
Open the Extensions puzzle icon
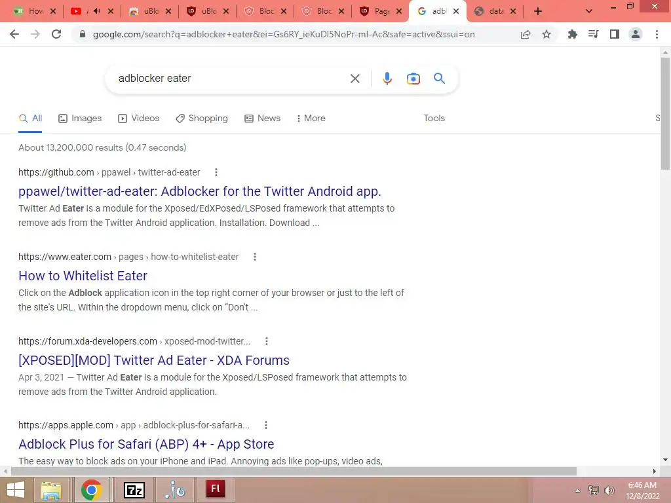pyautogui.click(x=572, y=34)
